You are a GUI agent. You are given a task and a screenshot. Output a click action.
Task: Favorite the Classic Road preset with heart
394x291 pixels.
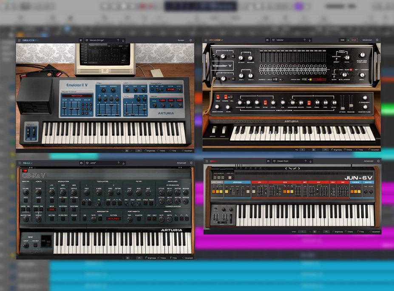point(275,161)
